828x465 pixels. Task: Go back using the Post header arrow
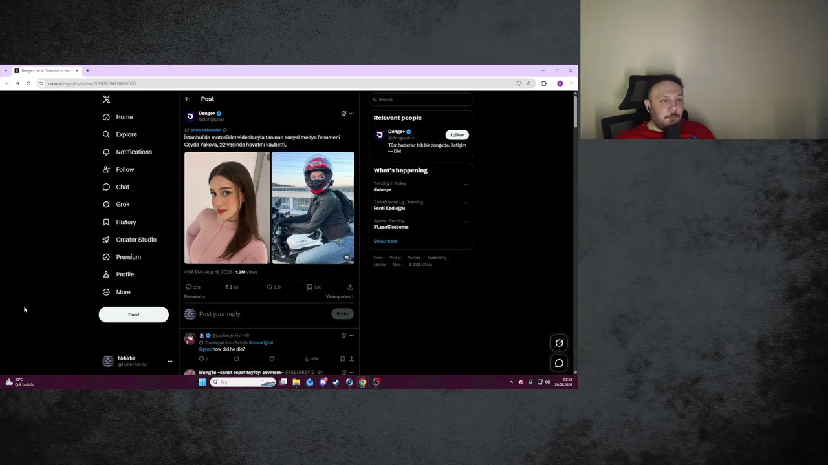(x=187, y=99)
